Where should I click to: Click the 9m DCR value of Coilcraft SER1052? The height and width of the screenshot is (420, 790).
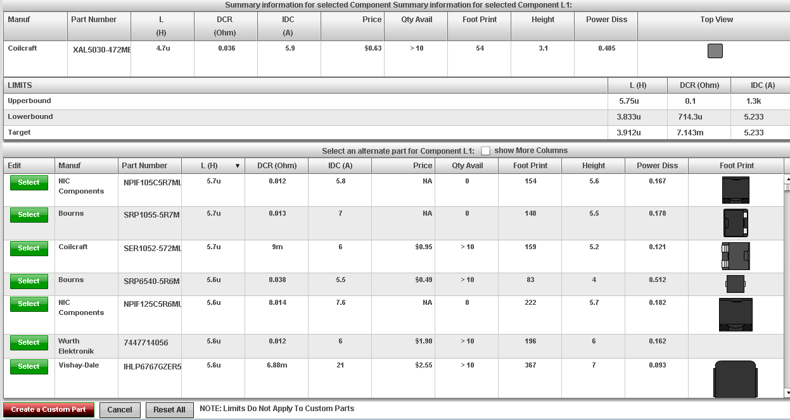pos(277,247)
